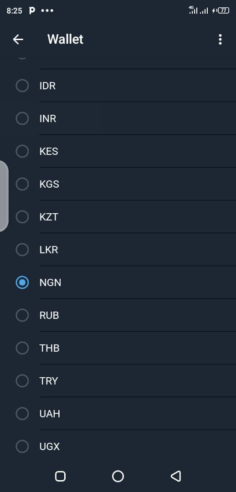Viewport: 236px width, 492px height.
Task: Pick the RUB currency option
Action: click(22, 315)
